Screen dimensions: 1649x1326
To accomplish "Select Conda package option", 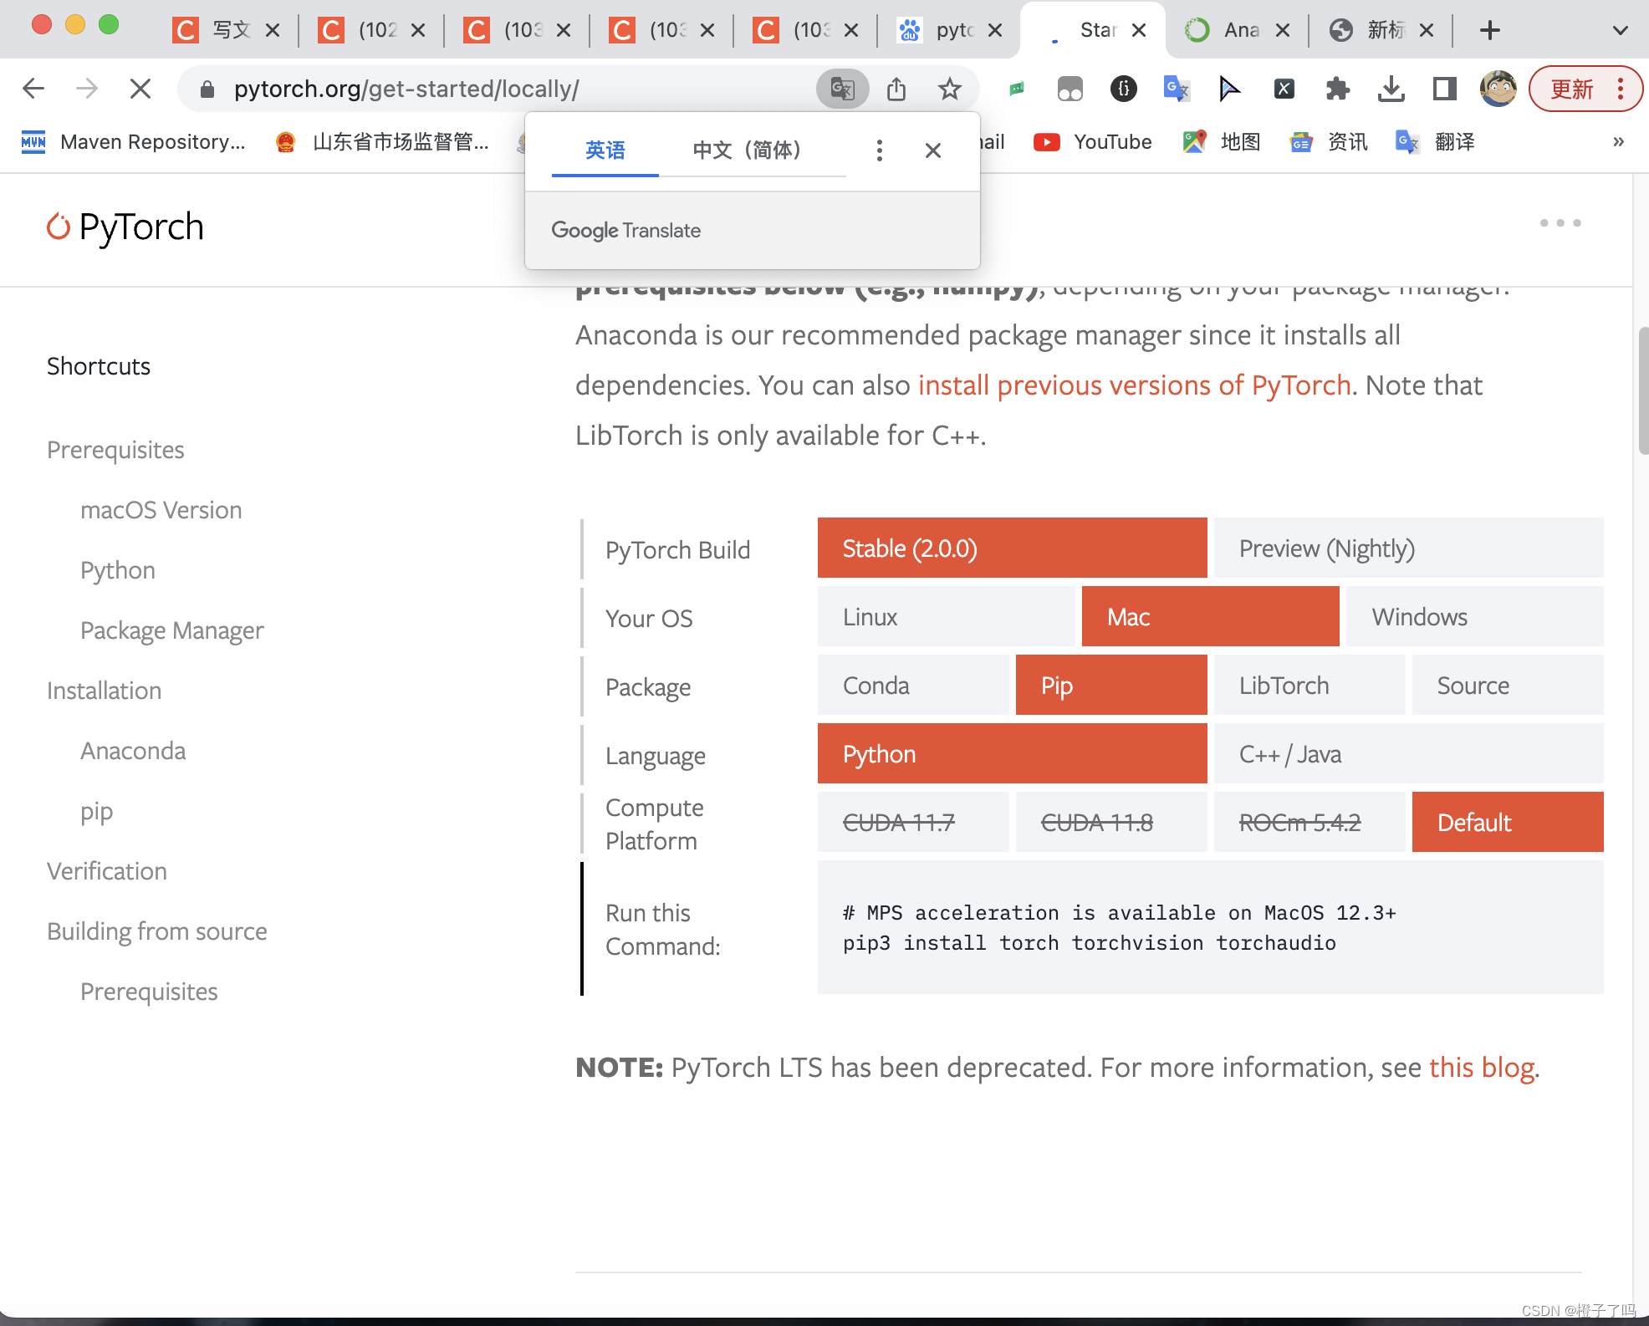I will point(912,686).
